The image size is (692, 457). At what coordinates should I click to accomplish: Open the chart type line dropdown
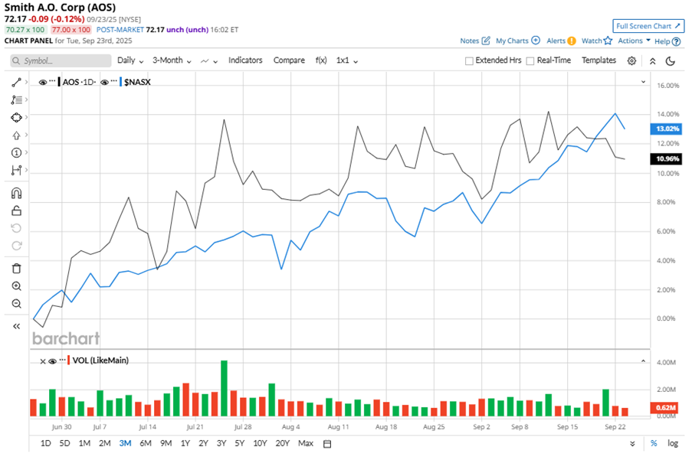tap(209, 61)
